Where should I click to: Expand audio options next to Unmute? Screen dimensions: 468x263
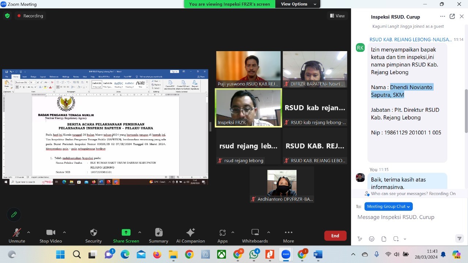29,232
